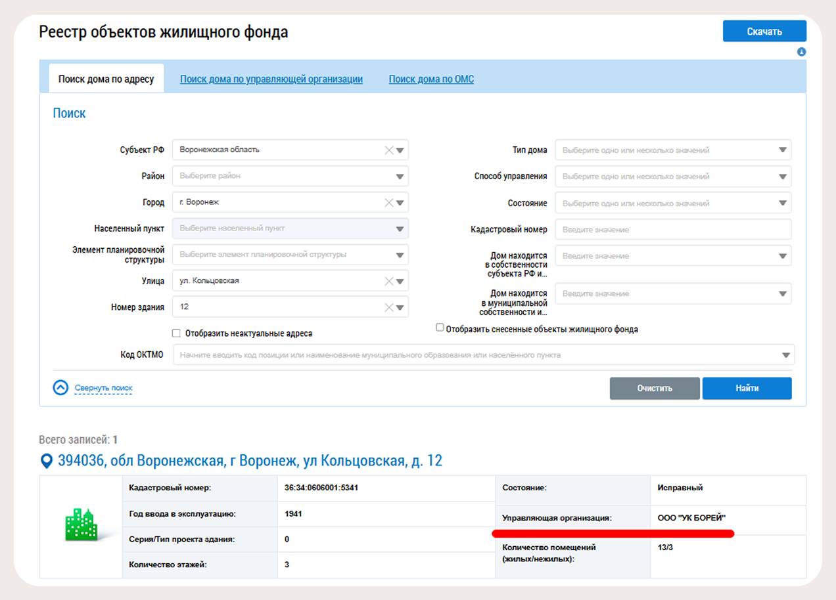Viewport: 836px width, 600px height.
Task: Clear the Город field using X icon
Action: click(x=389, y=203)
